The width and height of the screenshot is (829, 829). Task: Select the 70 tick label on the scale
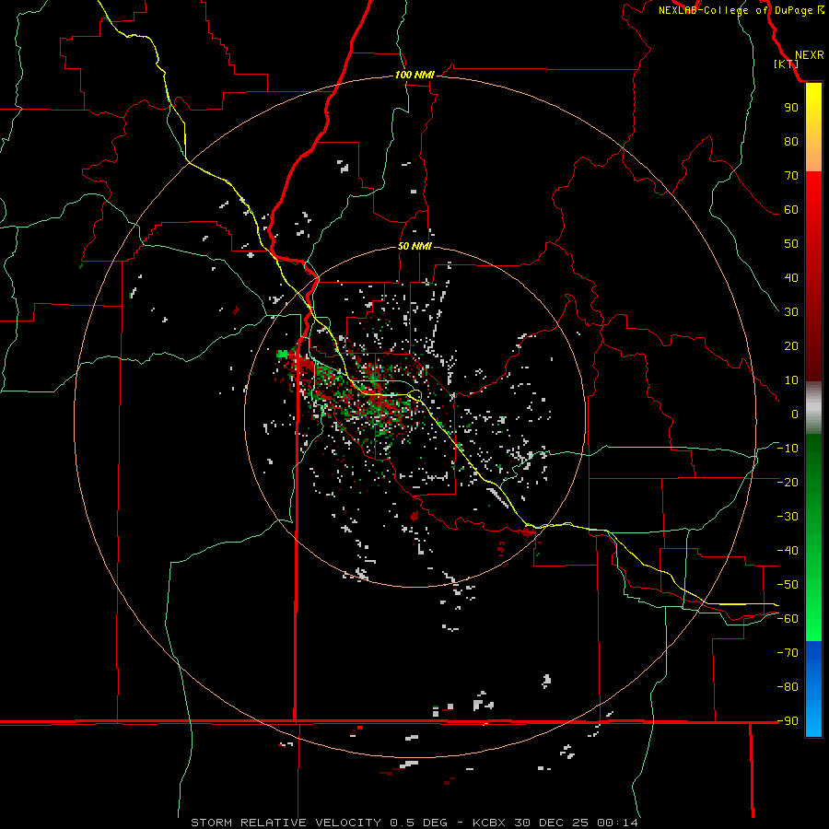(791, 176)
